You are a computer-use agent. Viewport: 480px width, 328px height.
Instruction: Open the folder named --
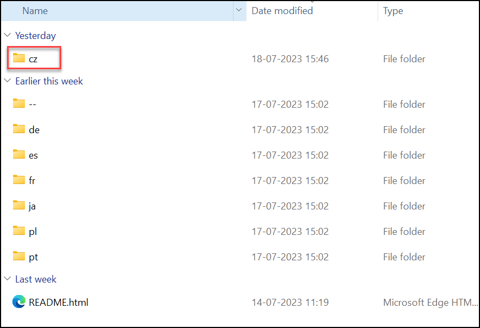pyautogui.click(x=18, y=104)
